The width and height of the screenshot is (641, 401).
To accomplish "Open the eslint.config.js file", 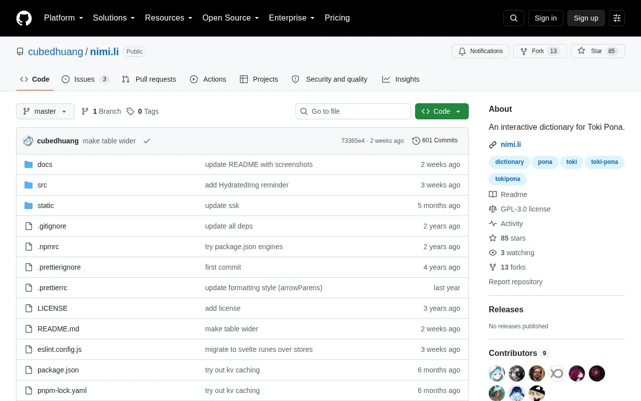I will (60, 349).
